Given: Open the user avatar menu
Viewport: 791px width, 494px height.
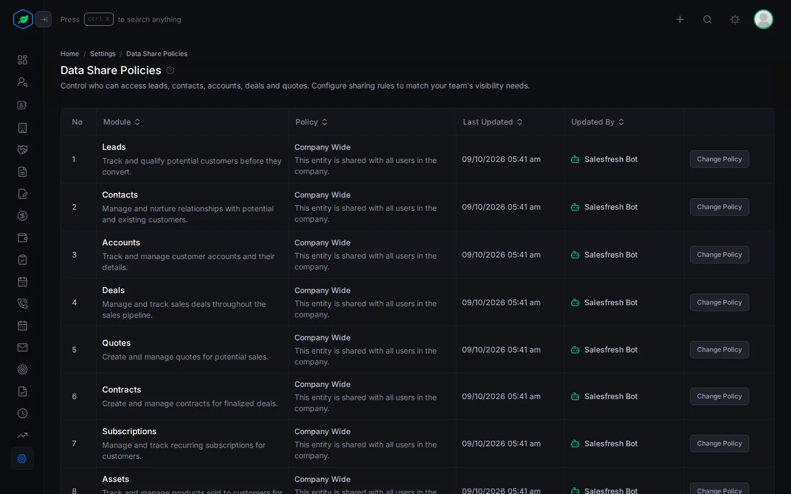Looking at the screenshot, I should click(764, 19).
